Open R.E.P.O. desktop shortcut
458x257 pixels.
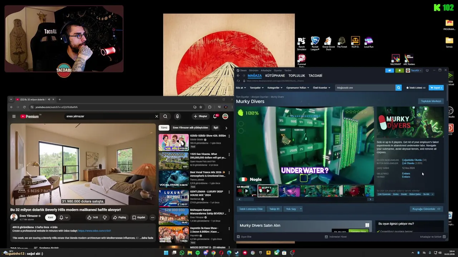click(355, 42)
